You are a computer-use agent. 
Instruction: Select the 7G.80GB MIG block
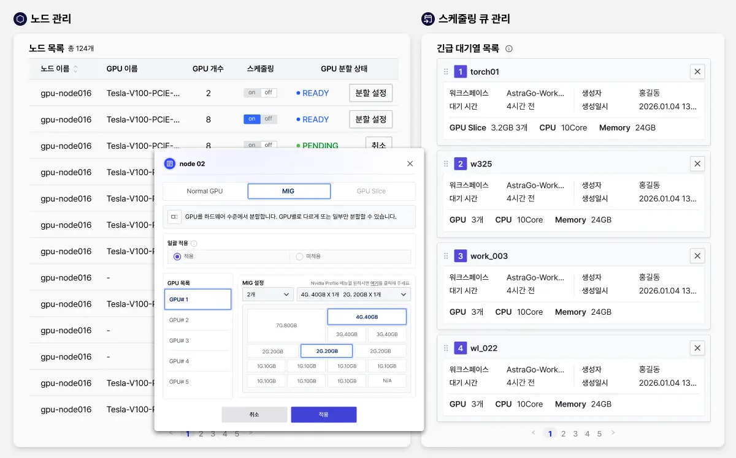pos(286,326)
